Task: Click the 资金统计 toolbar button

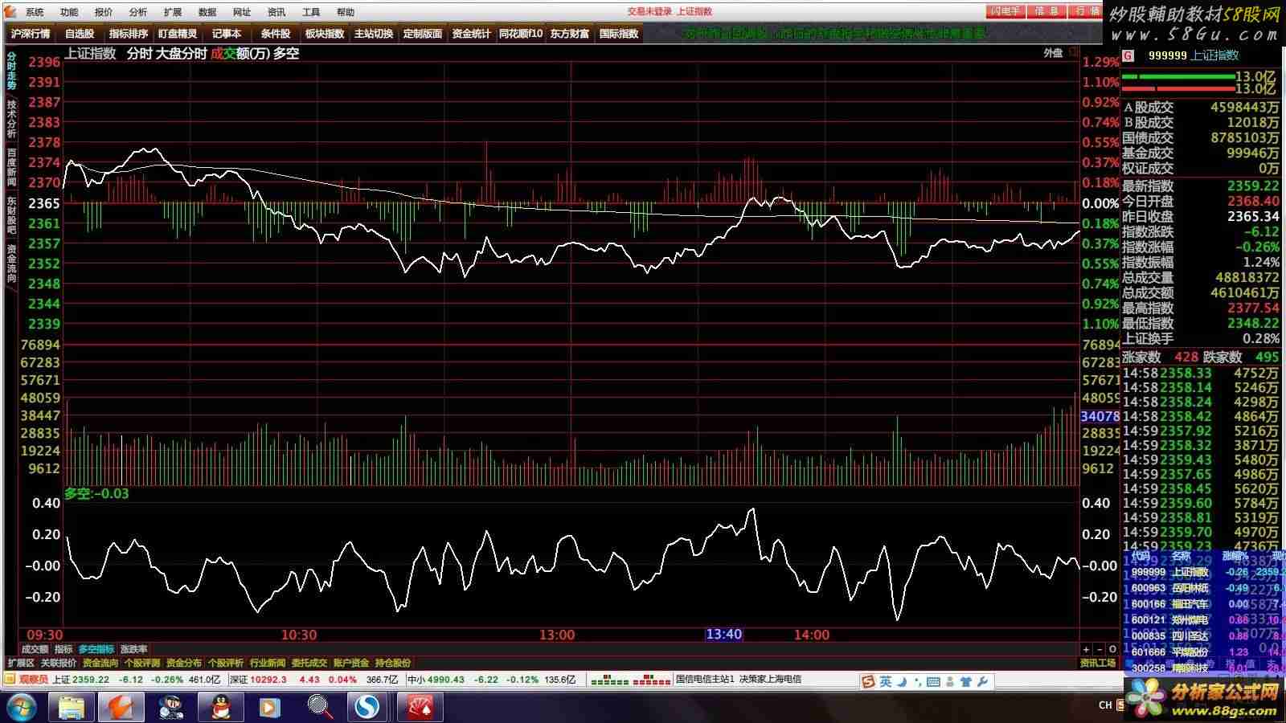Action: [472, 34]
